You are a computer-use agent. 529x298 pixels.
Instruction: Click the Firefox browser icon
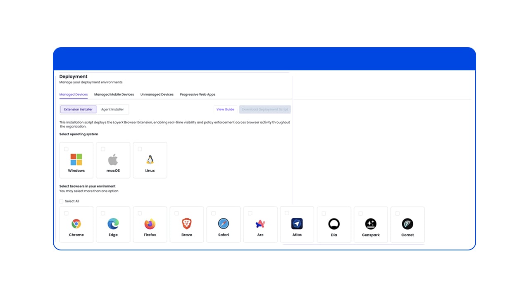coord(150,224)
